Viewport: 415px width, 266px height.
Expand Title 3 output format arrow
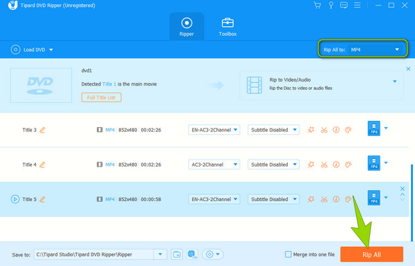point(386,128)
